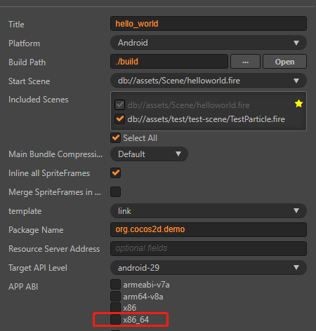Screen dimensions: 316x331
Task: Open Main Bundle Compression dropdown
Action: coord(149,154)
